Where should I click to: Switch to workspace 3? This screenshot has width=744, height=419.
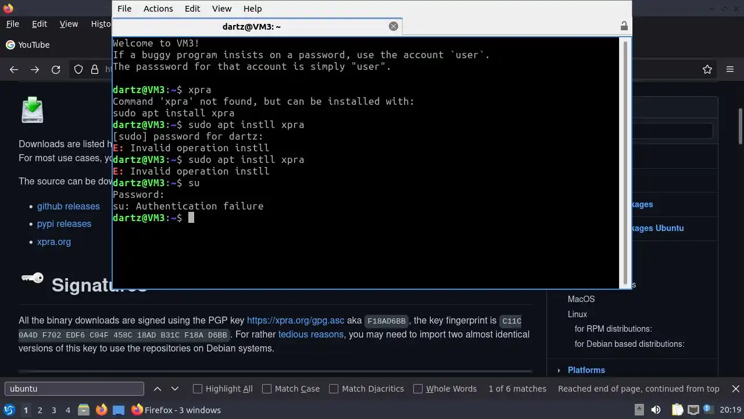pyautogui.click(x=53, y=410)
